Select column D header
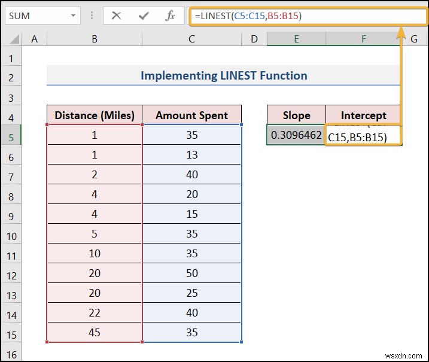The height and width of the screenshot is (362, 429). (254, 39)
